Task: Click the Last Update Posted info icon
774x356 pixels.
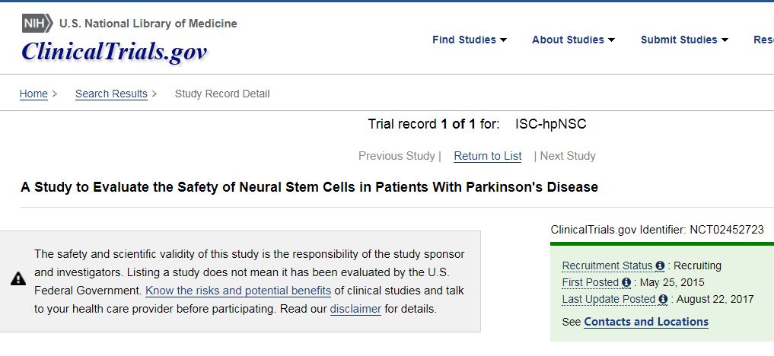Action: point(663,299)
